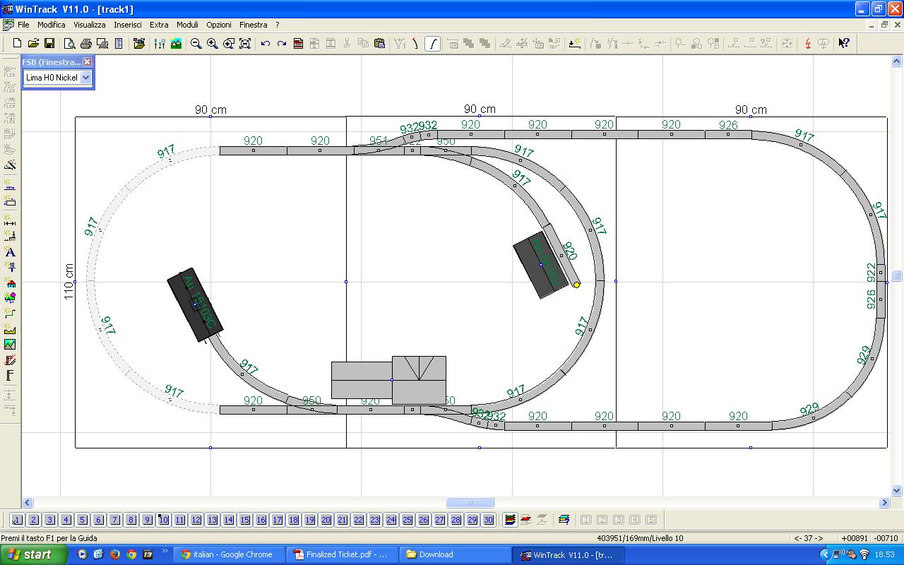This screenshot has width=904, height=565.
Task: Click vertical scrollbar down arrow
Action: coord(897,490)
